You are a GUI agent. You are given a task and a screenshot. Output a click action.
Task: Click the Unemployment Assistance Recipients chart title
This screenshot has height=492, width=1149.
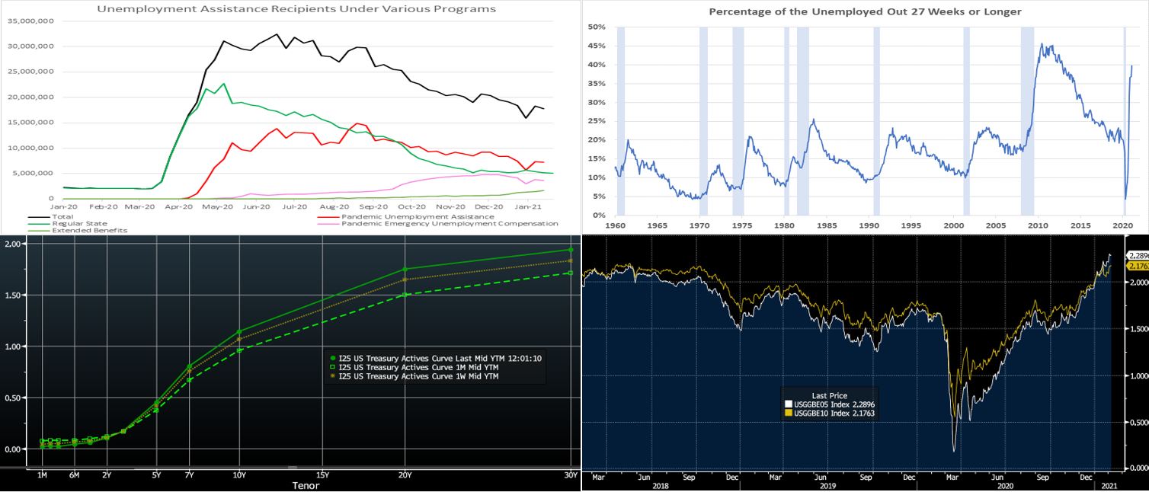(296, 9)
